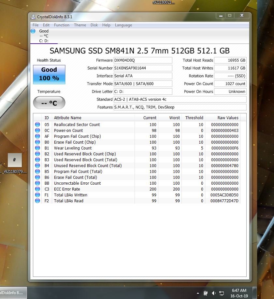Viewport: 274px width, 299px height.
Task: Click the network icon in the system tray
Action: [x=222, y=293]
